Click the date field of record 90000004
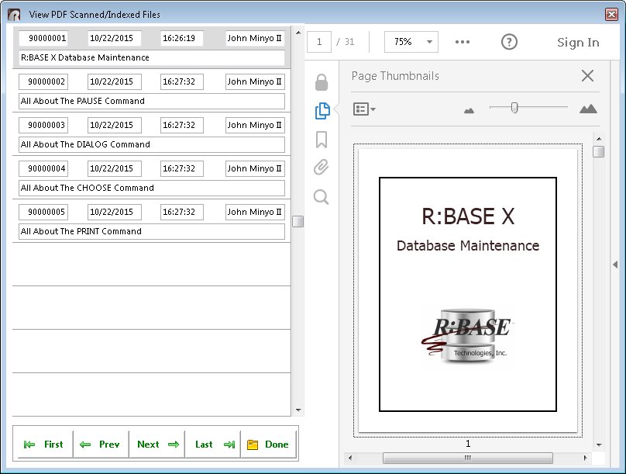Screen dimensions: 626x474 [x=115, y=168]
